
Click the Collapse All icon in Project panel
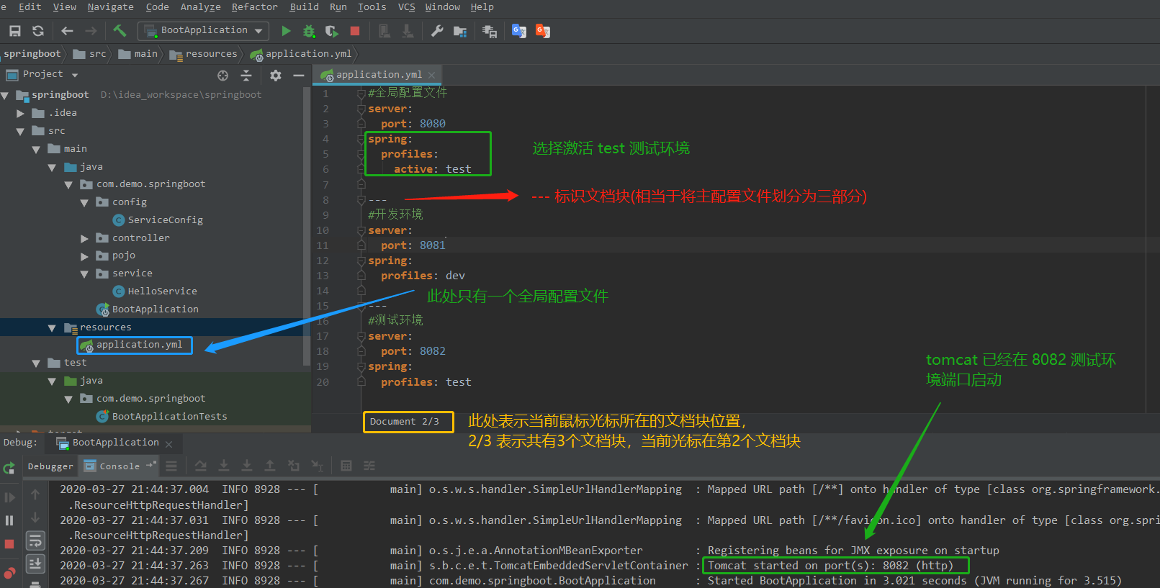(246, 76)
